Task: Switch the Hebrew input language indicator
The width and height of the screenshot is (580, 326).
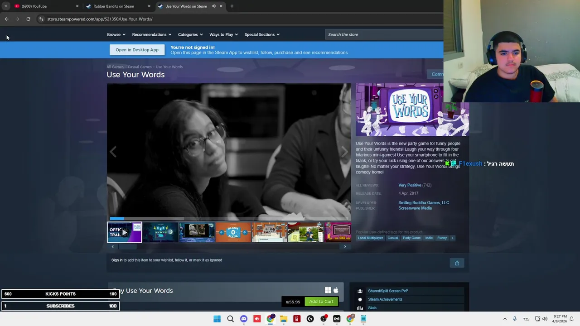Action: click(526, 319)
